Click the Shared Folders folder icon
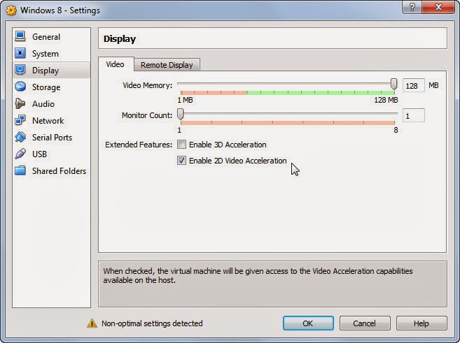 pyautogui.click(x=20, y=170)
